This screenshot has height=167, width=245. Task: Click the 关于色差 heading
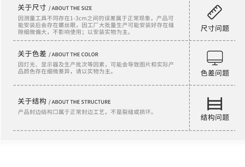[32, 54]
